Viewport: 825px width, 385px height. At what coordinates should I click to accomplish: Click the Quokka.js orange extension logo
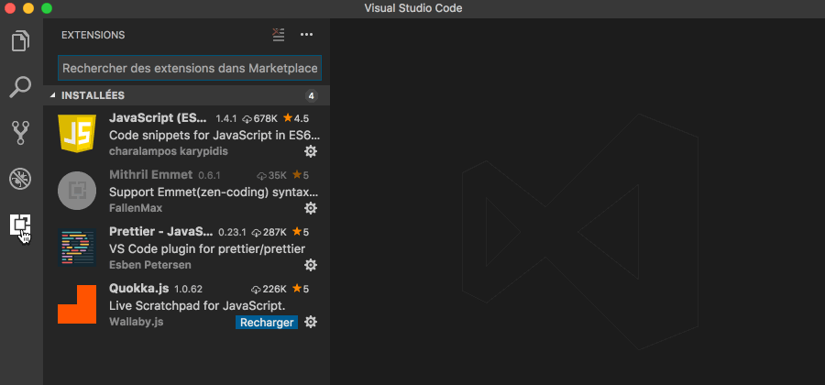pos(78,304)
